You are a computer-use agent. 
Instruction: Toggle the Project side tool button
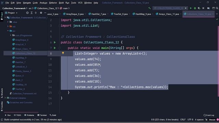2,16
